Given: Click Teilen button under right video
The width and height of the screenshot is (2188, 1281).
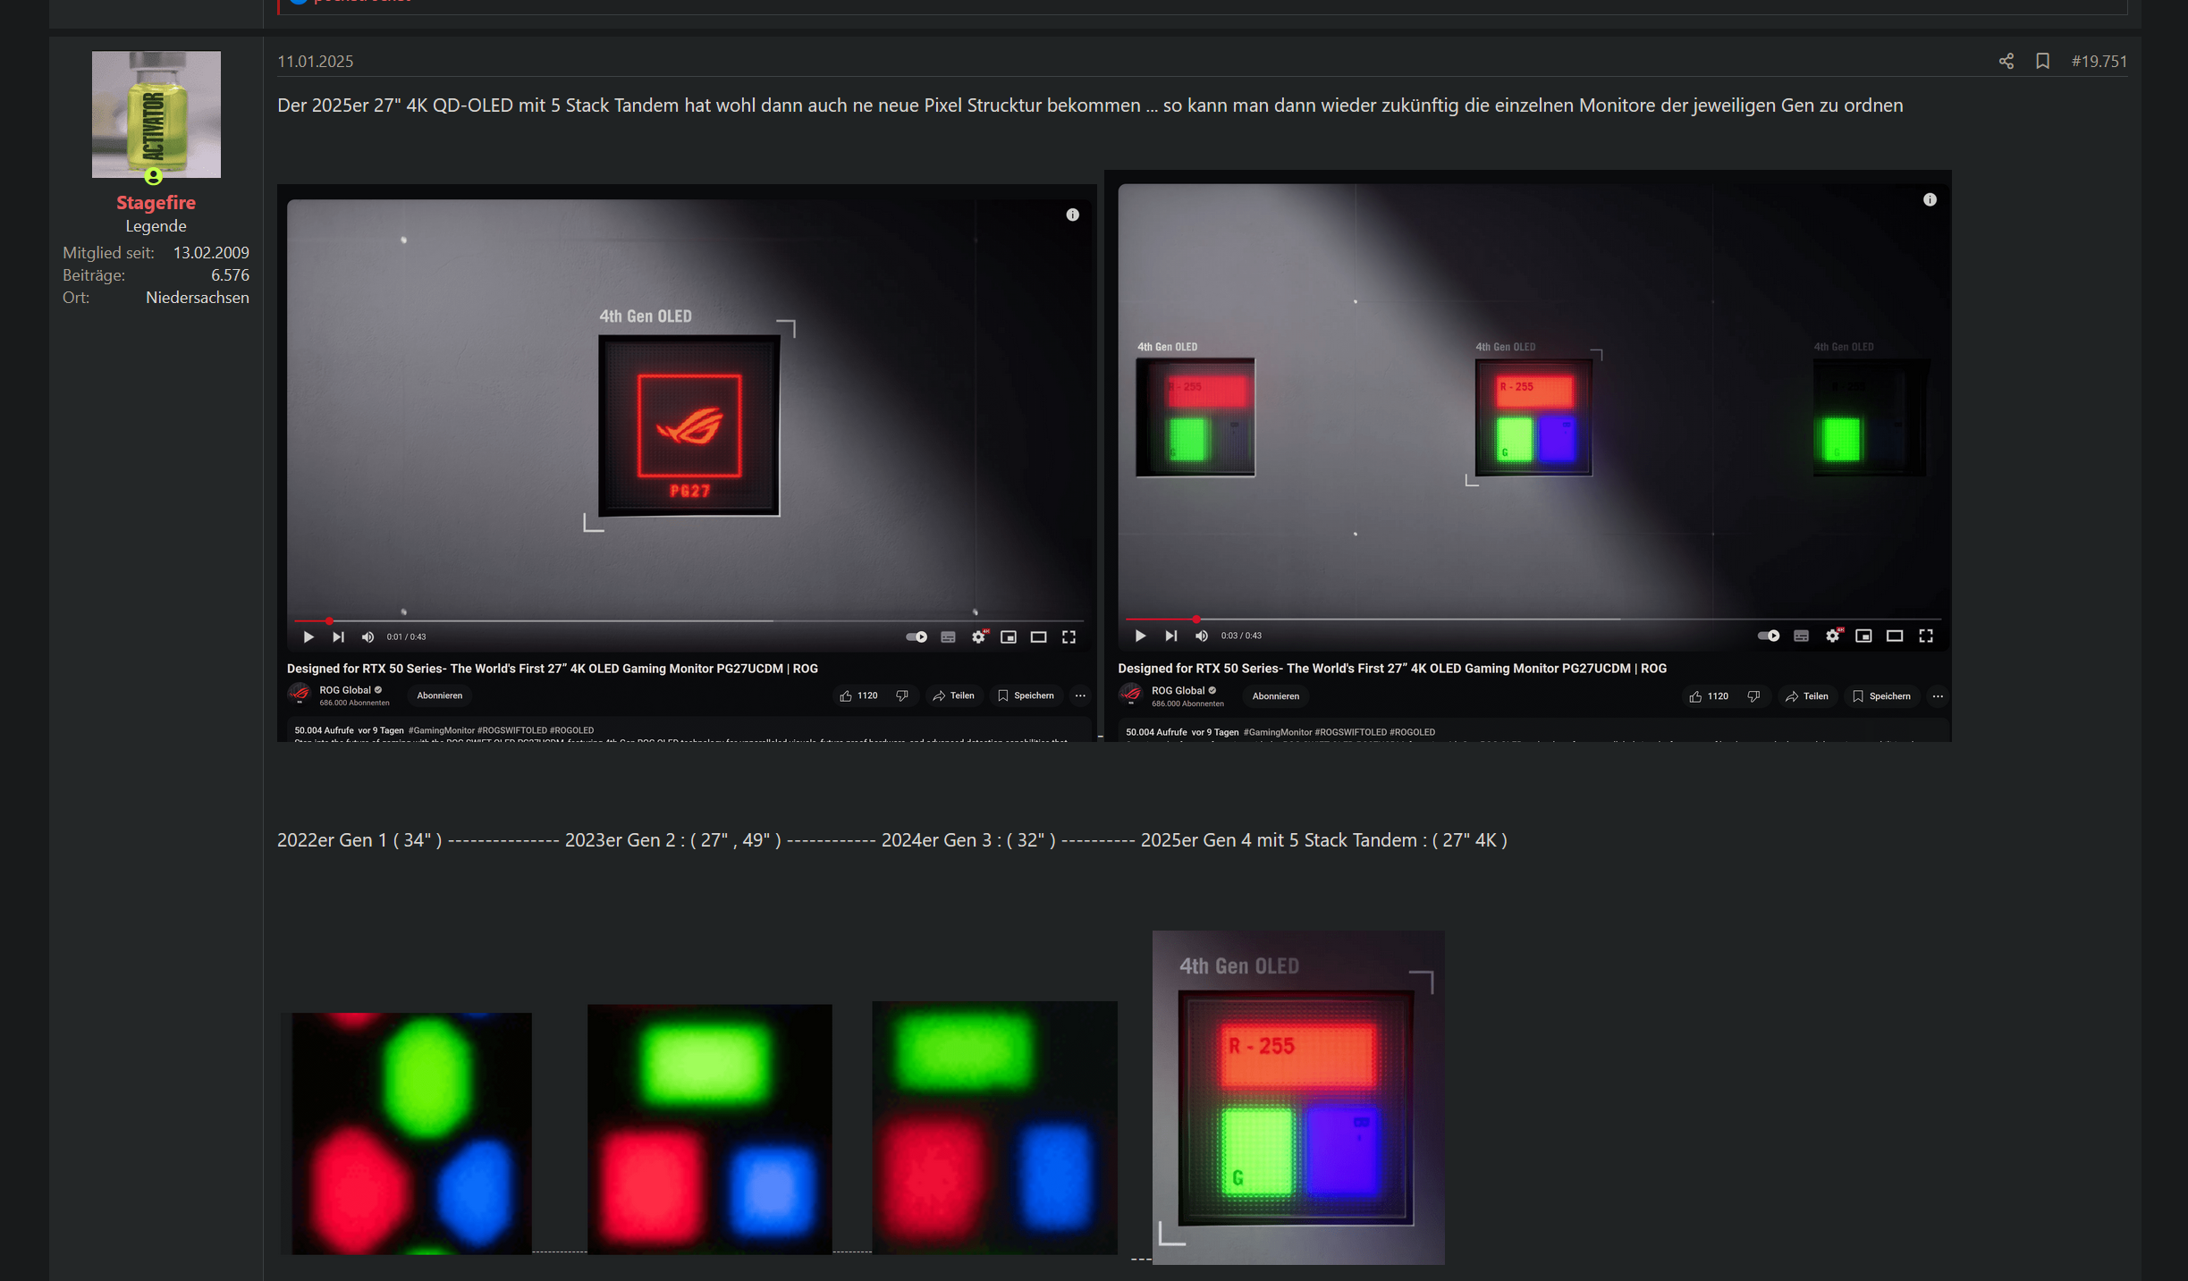Looking at the screenshot, I should pos(1807,695).
